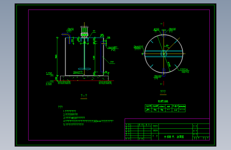Click the 45 degree angle label
Image resolution: width=231 pixels, height=150 pixels.
167,46
